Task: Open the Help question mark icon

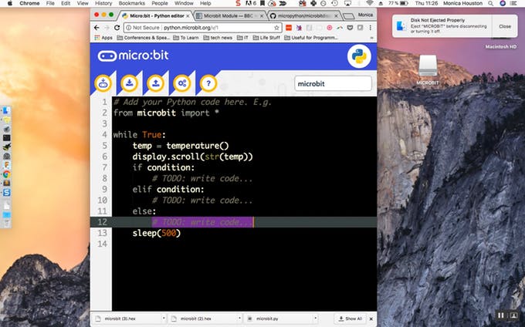Action: pos(208,83)
